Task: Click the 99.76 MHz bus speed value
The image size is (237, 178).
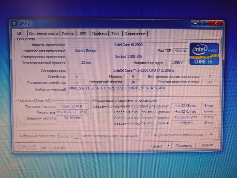Action: pyautogui.click(x=72, y=118)
